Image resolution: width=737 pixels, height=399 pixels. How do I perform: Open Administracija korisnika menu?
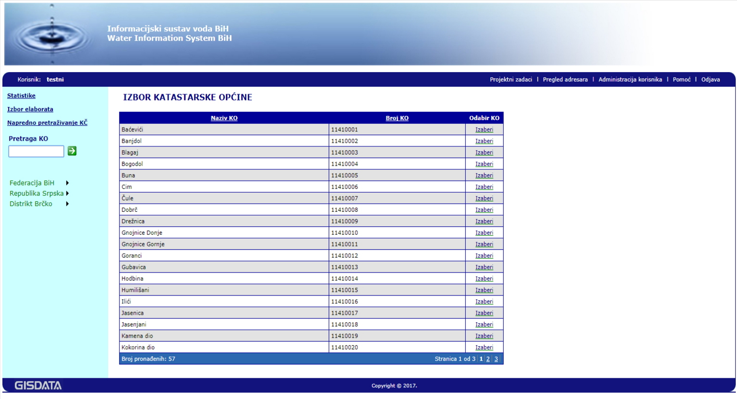click(x=630, y=79)
